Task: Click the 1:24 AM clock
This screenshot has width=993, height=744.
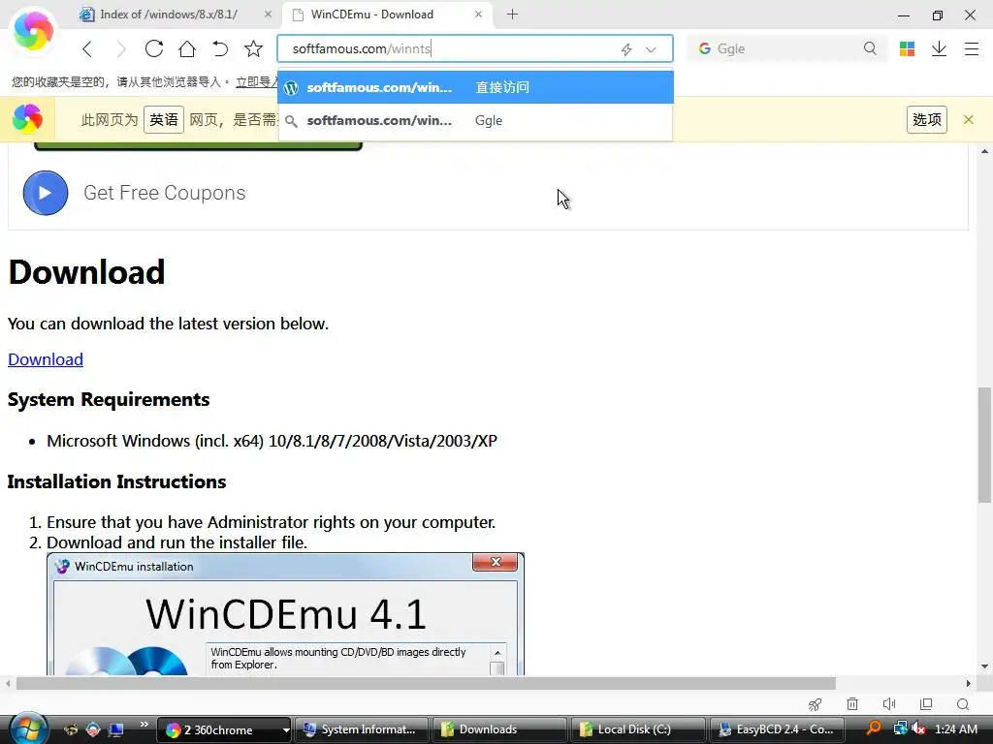Action: pos(955,729)
